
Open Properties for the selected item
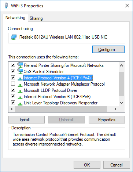(x=107, y=120)
